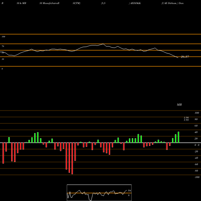The width and height of the screenshot is (201, 201).
Task: Click the -60 label on MR axis
Action: (x=196, y=164)
